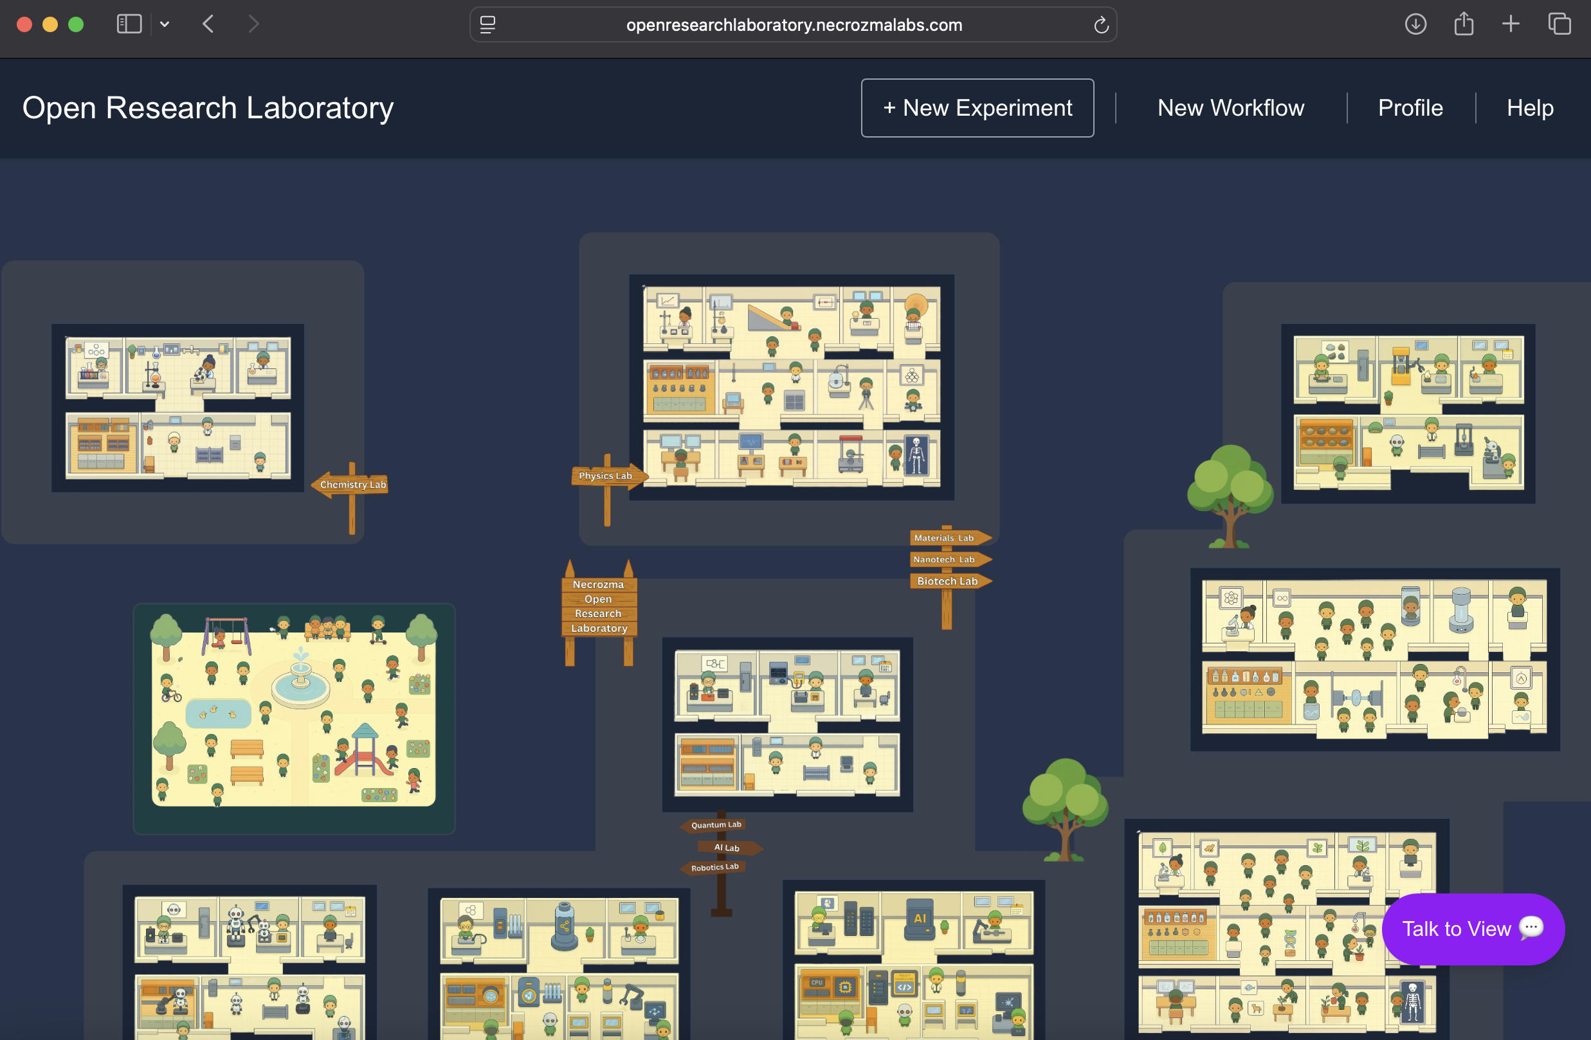Open the Physics Lab building thumbnail
This screenshot has height=1040, width=1591.
pos(792,387)
